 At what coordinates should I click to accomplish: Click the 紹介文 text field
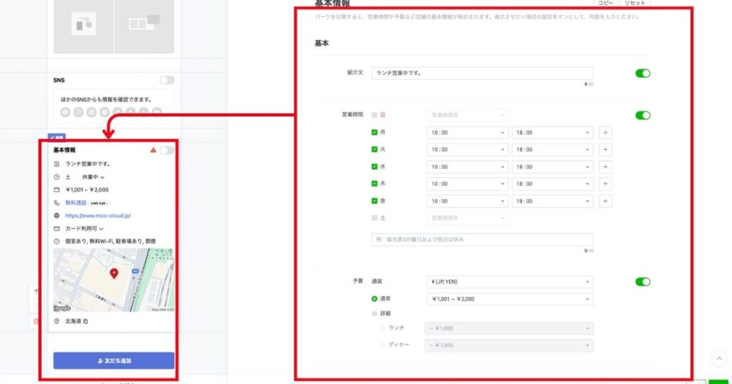click(483, 74)
